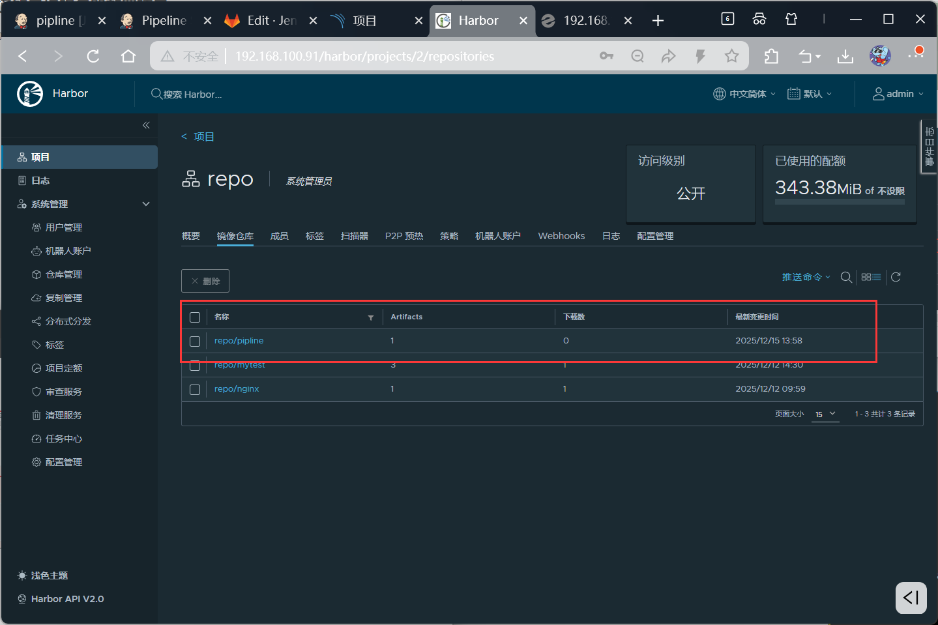Screen dimensions: 938x625
Task: Click the saved password key icon
Action: tap(607, 56)
